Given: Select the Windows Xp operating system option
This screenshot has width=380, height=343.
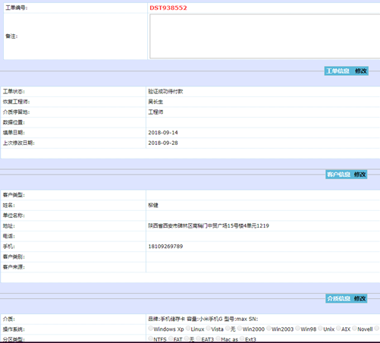Looking at the screenshot, I should click(x=151, y=329).
